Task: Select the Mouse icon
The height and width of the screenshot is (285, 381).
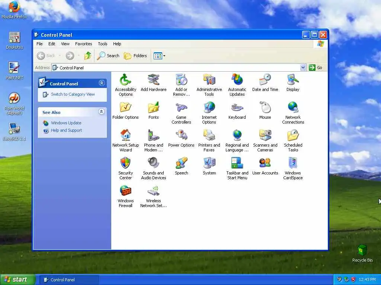Action: pos(265,111)
